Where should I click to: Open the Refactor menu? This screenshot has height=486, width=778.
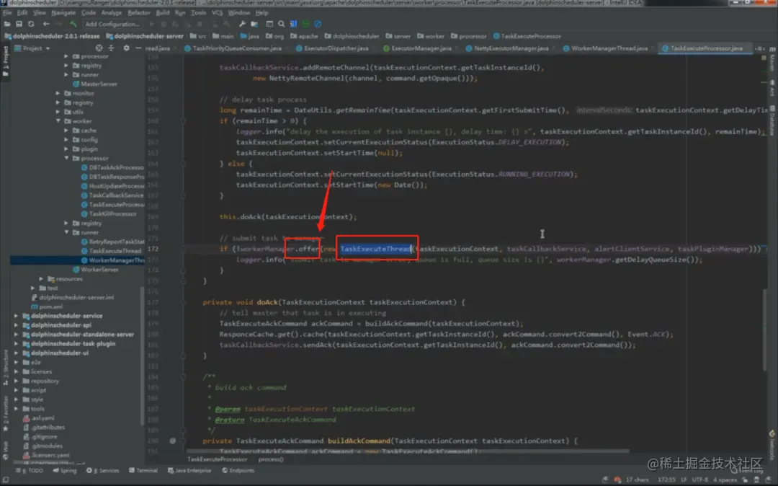tap(138, 12)
